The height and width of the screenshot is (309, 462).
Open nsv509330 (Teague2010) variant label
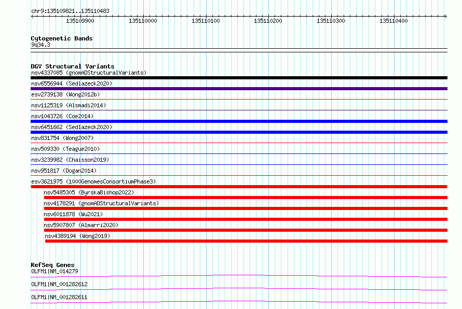point(65,149)
